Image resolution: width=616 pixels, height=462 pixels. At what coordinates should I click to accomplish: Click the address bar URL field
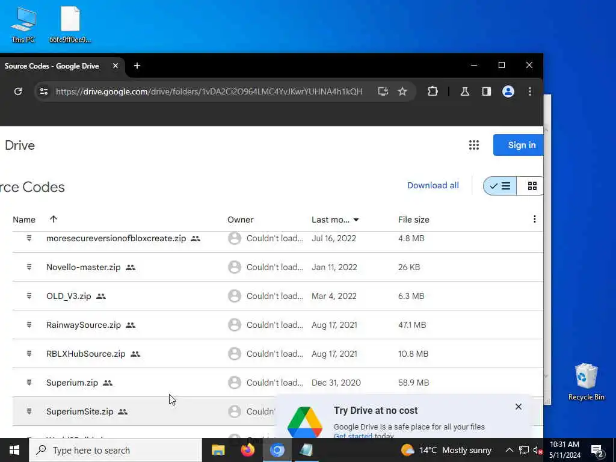pyautogui.click(x=209, y=91)
